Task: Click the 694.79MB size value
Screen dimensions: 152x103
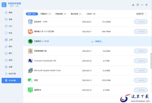Action: point(106,32)
